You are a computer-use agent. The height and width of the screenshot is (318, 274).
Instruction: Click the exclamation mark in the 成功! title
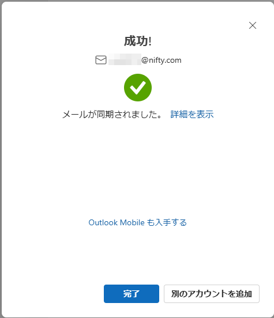150,41
